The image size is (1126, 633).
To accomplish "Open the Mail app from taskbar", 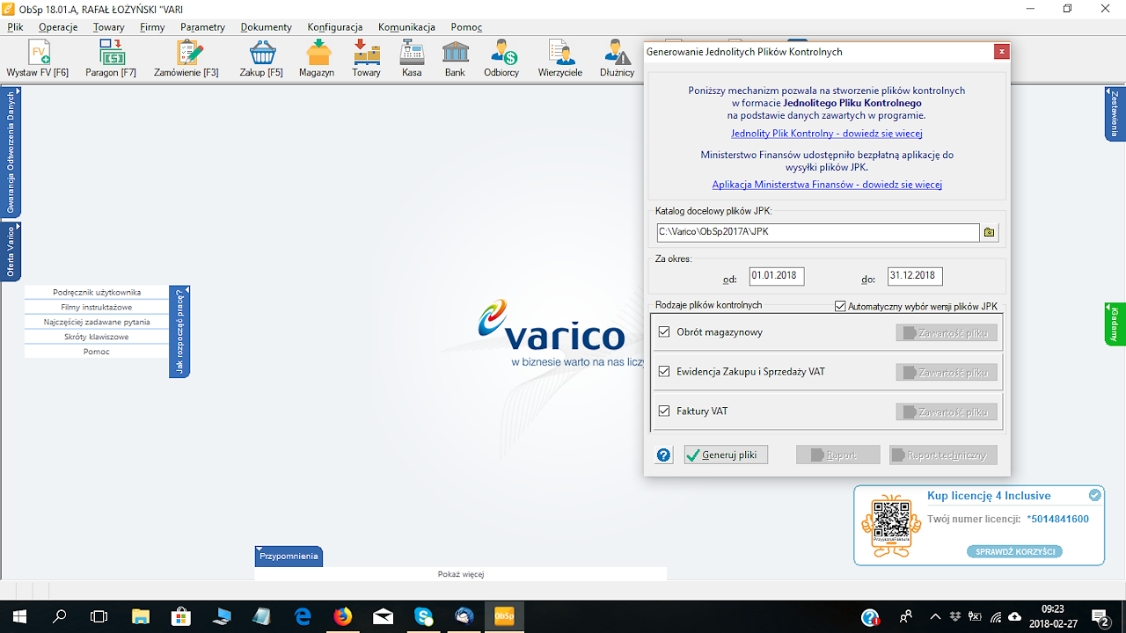I will [x=384, y=616].
